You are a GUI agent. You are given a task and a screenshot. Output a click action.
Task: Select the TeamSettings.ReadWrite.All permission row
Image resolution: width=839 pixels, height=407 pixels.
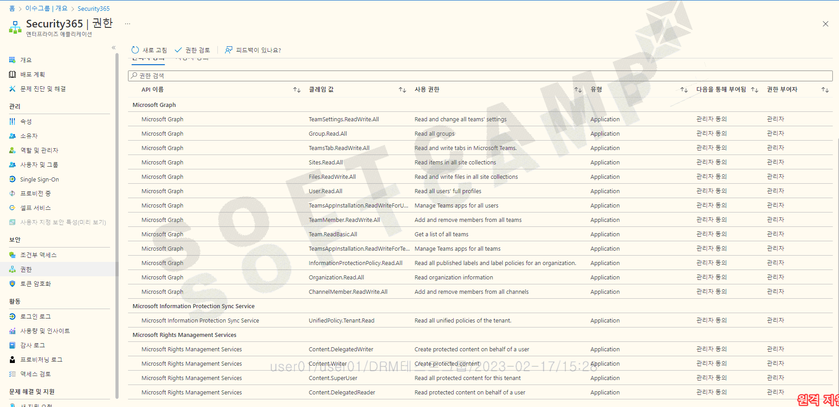(480, 119)
